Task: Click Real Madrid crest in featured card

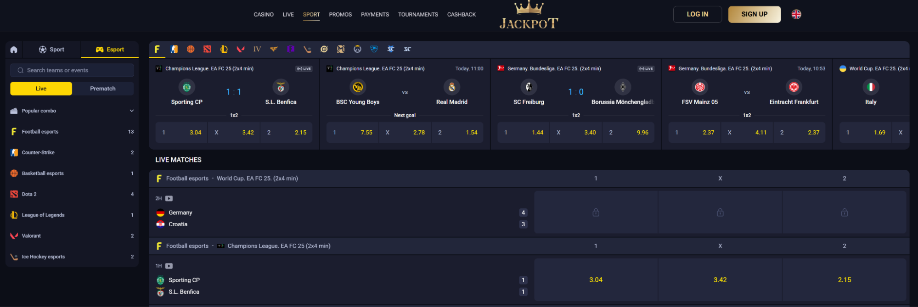Action: pos(452,87)
